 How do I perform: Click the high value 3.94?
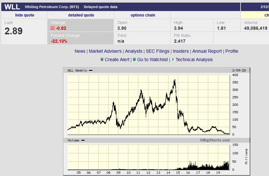178,28
